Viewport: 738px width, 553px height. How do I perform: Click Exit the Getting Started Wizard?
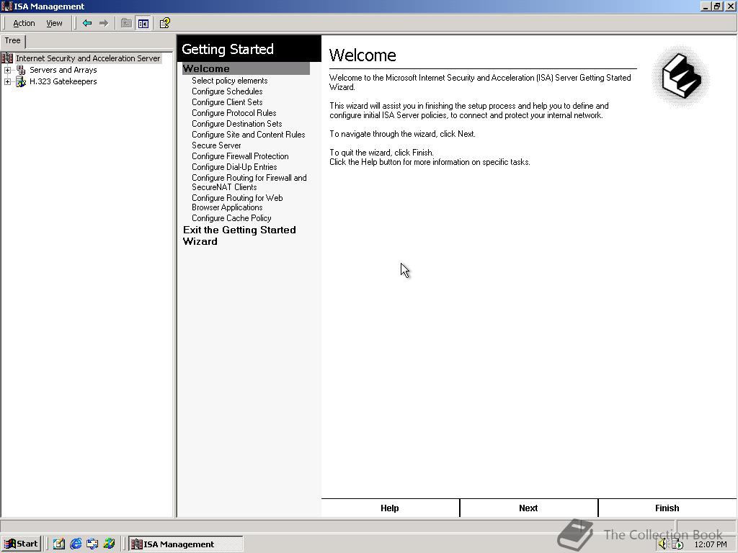click(239, 235)
